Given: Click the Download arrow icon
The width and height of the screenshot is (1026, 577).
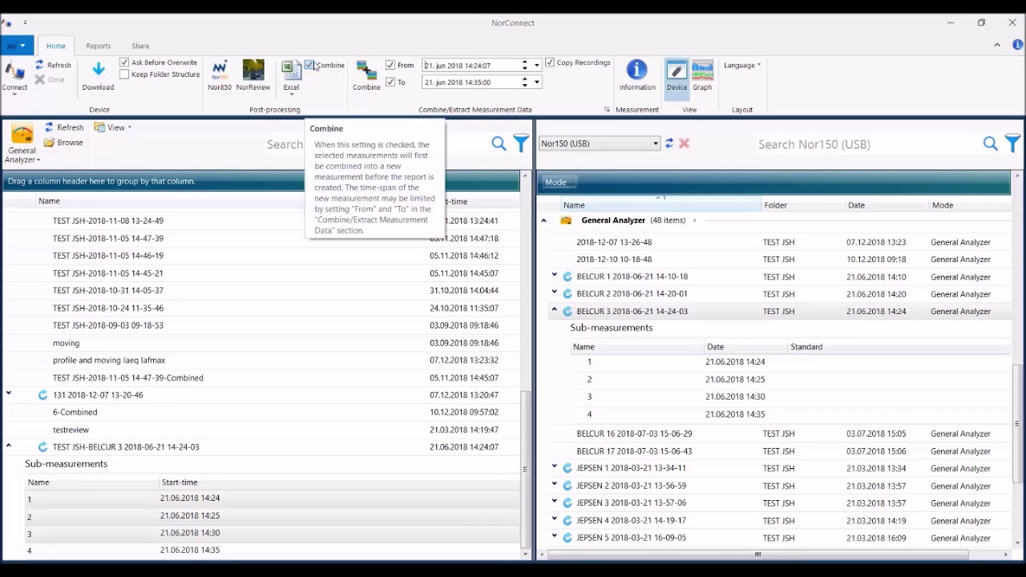Looking at the screenshot, I should coord(98,70).
